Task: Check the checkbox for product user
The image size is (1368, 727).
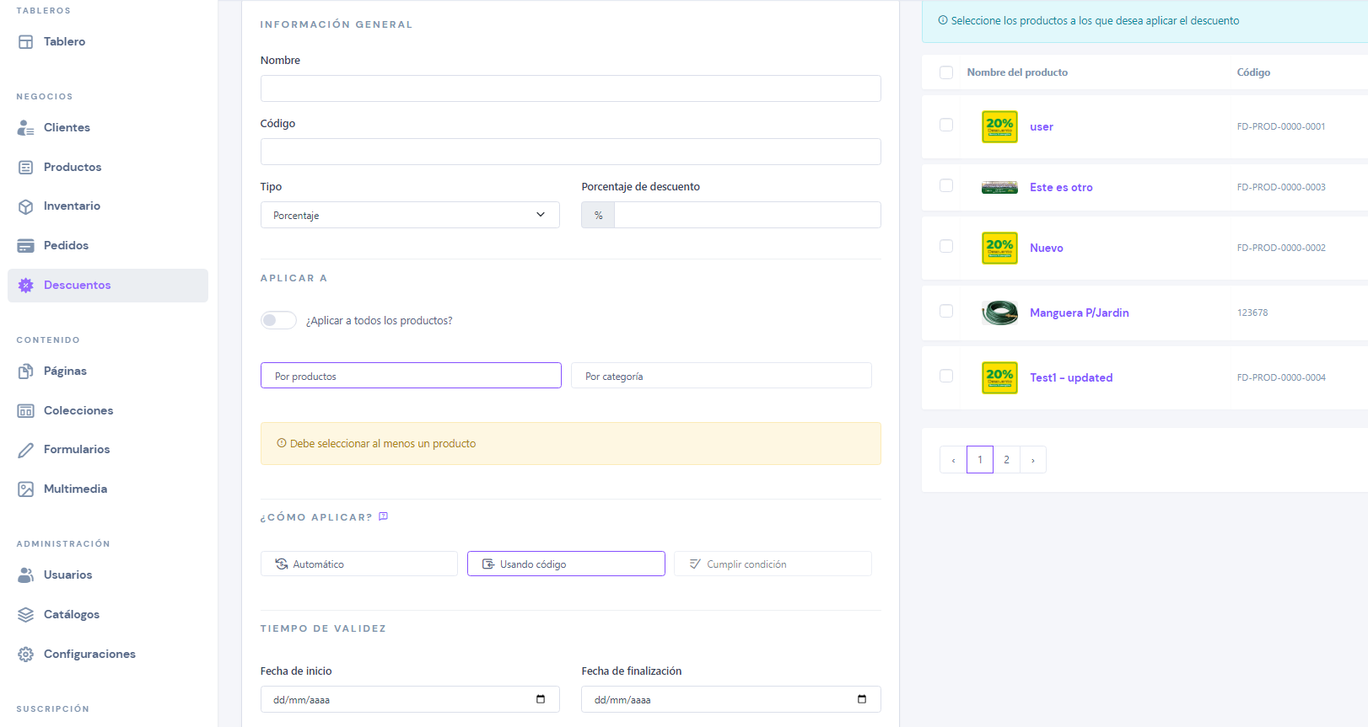Action: coord(946,125)
